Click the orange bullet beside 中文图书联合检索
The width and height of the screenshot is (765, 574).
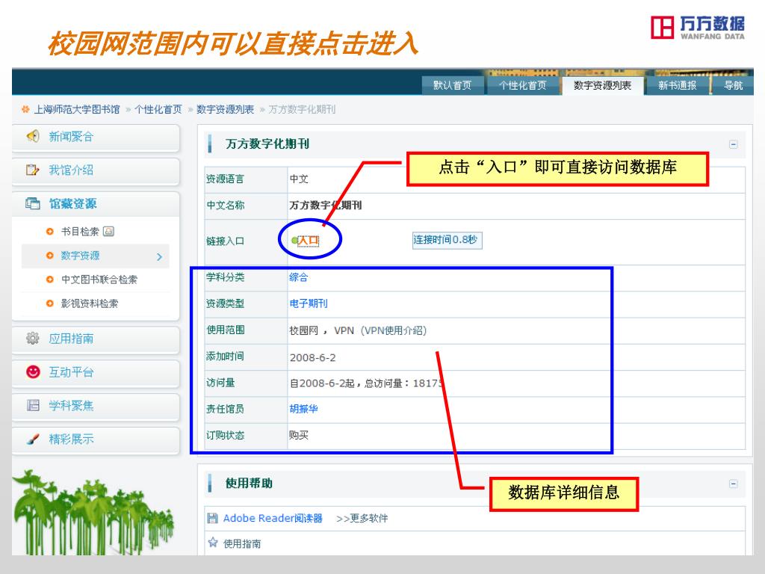coord(50,280)
